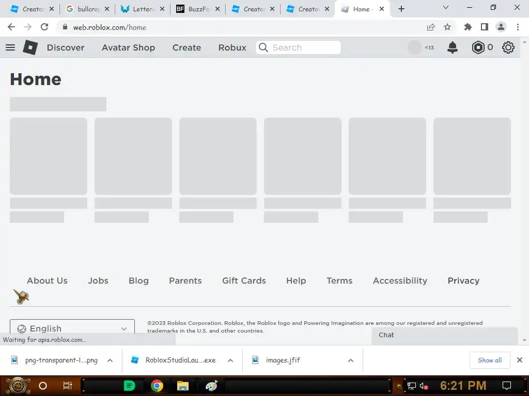Click the address bar URL

[x=110, y=27]
